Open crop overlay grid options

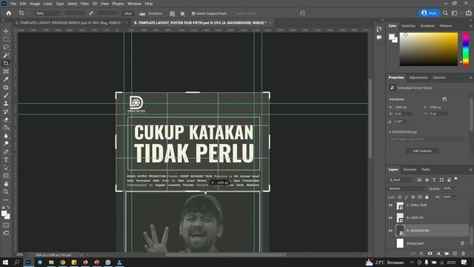172,13
